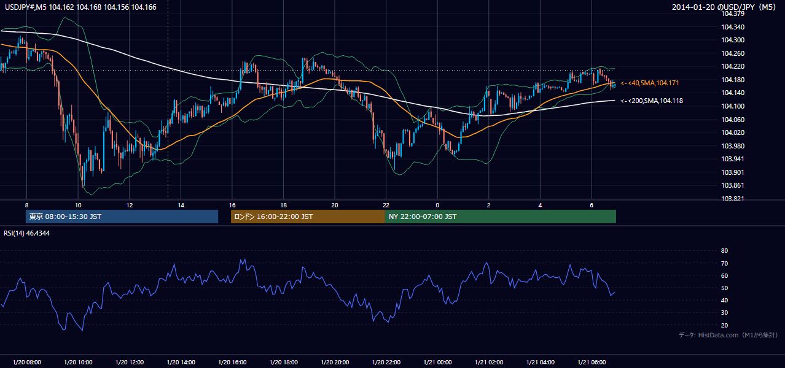Click the chart title 2014-01-20 のUSD/JPY (M5)
This screenshot has height=368, width=785.
coord(725,7)
